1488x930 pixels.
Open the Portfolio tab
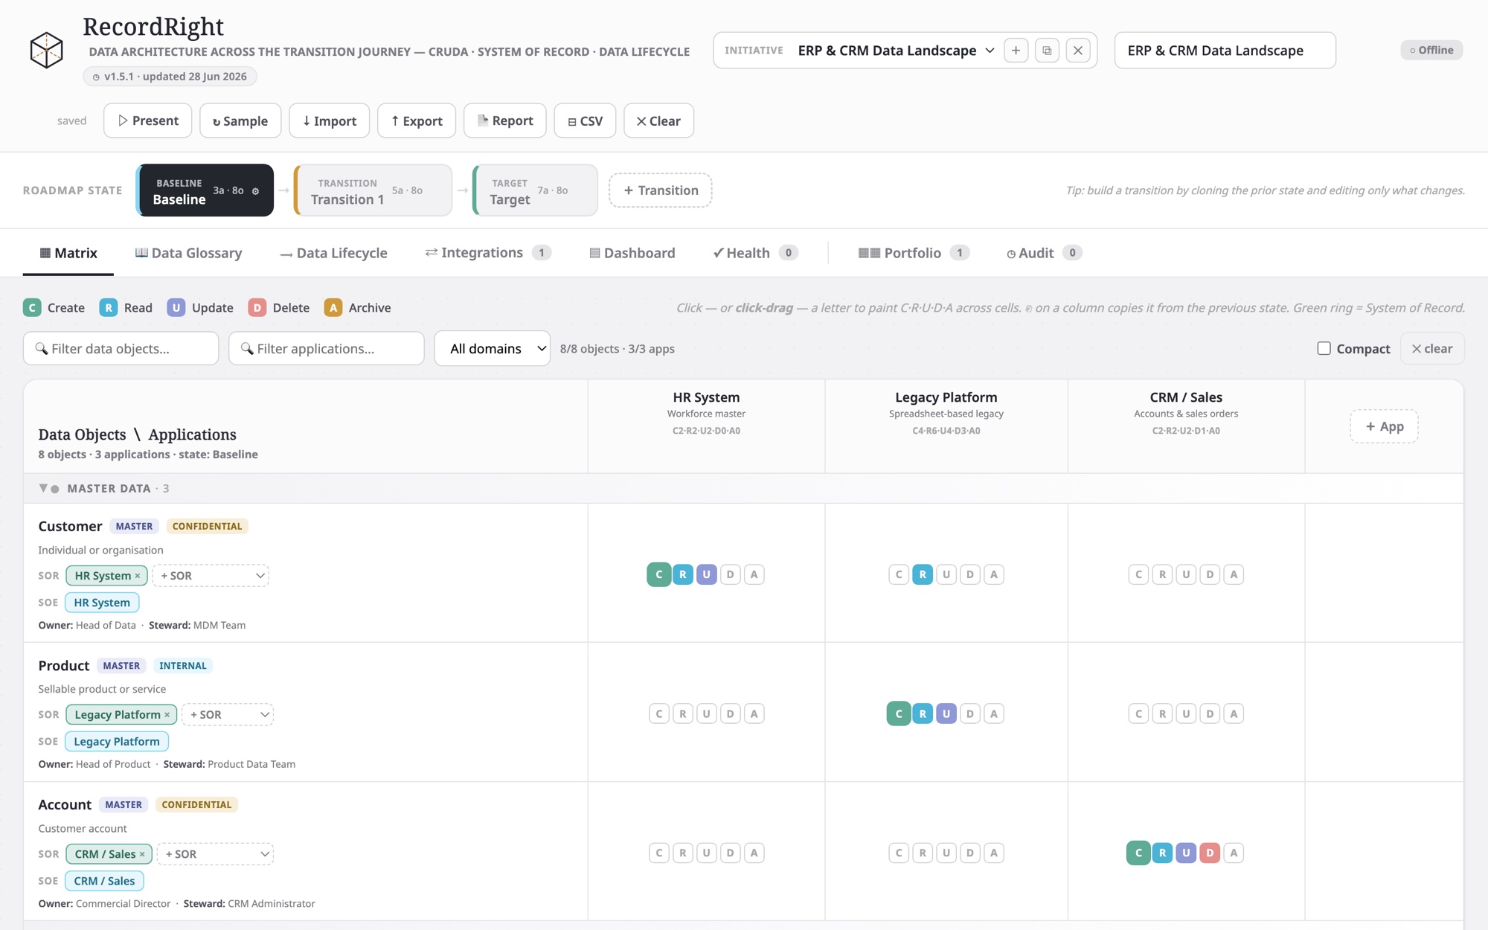(x=913, y=253)
